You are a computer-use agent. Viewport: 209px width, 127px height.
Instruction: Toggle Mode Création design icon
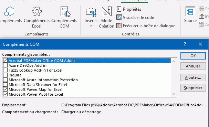click(106, 12)
